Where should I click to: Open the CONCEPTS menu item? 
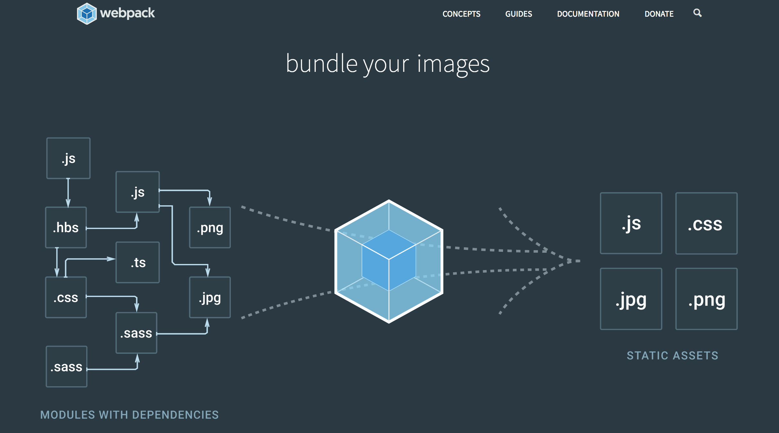[x=462, y=14]
